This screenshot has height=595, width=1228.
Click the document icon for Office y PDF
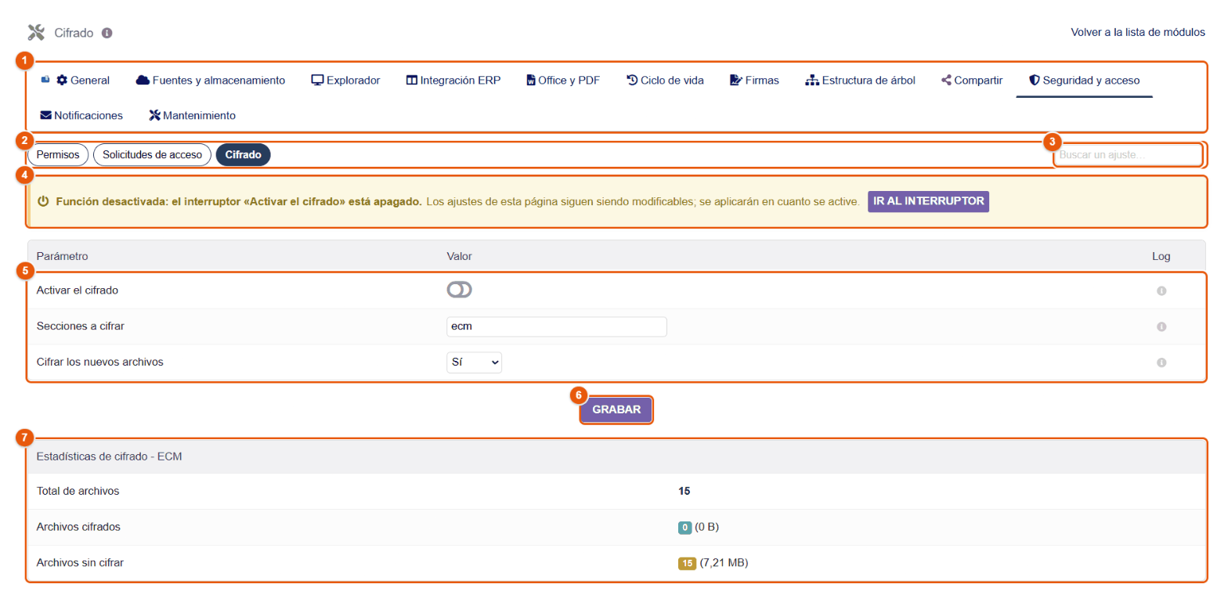(530, 80)
